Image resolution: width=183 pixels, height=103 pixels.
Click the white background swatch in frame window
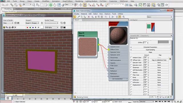(42, 27)
